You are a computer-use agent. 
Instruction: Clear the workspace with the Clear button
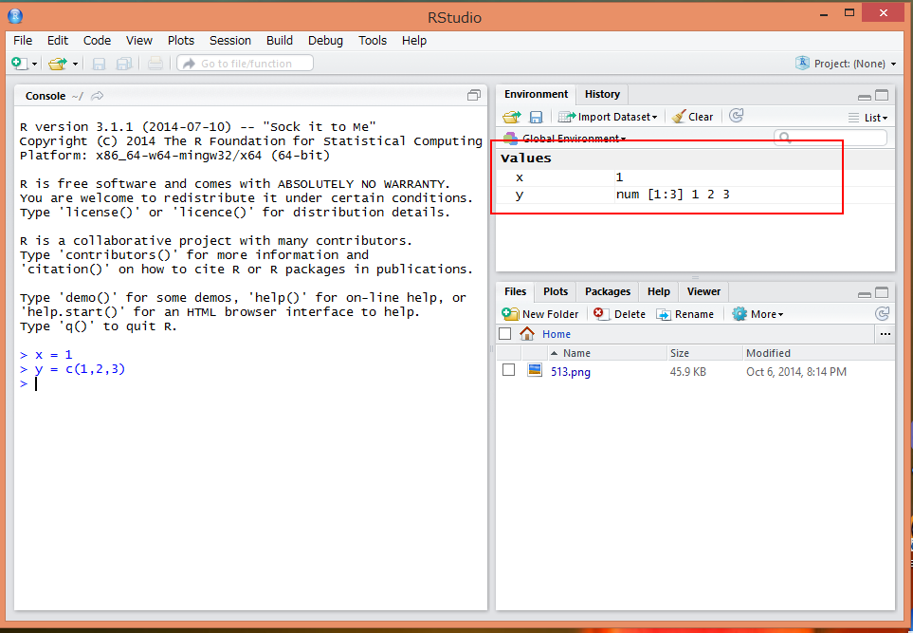[x=692, y=117]
